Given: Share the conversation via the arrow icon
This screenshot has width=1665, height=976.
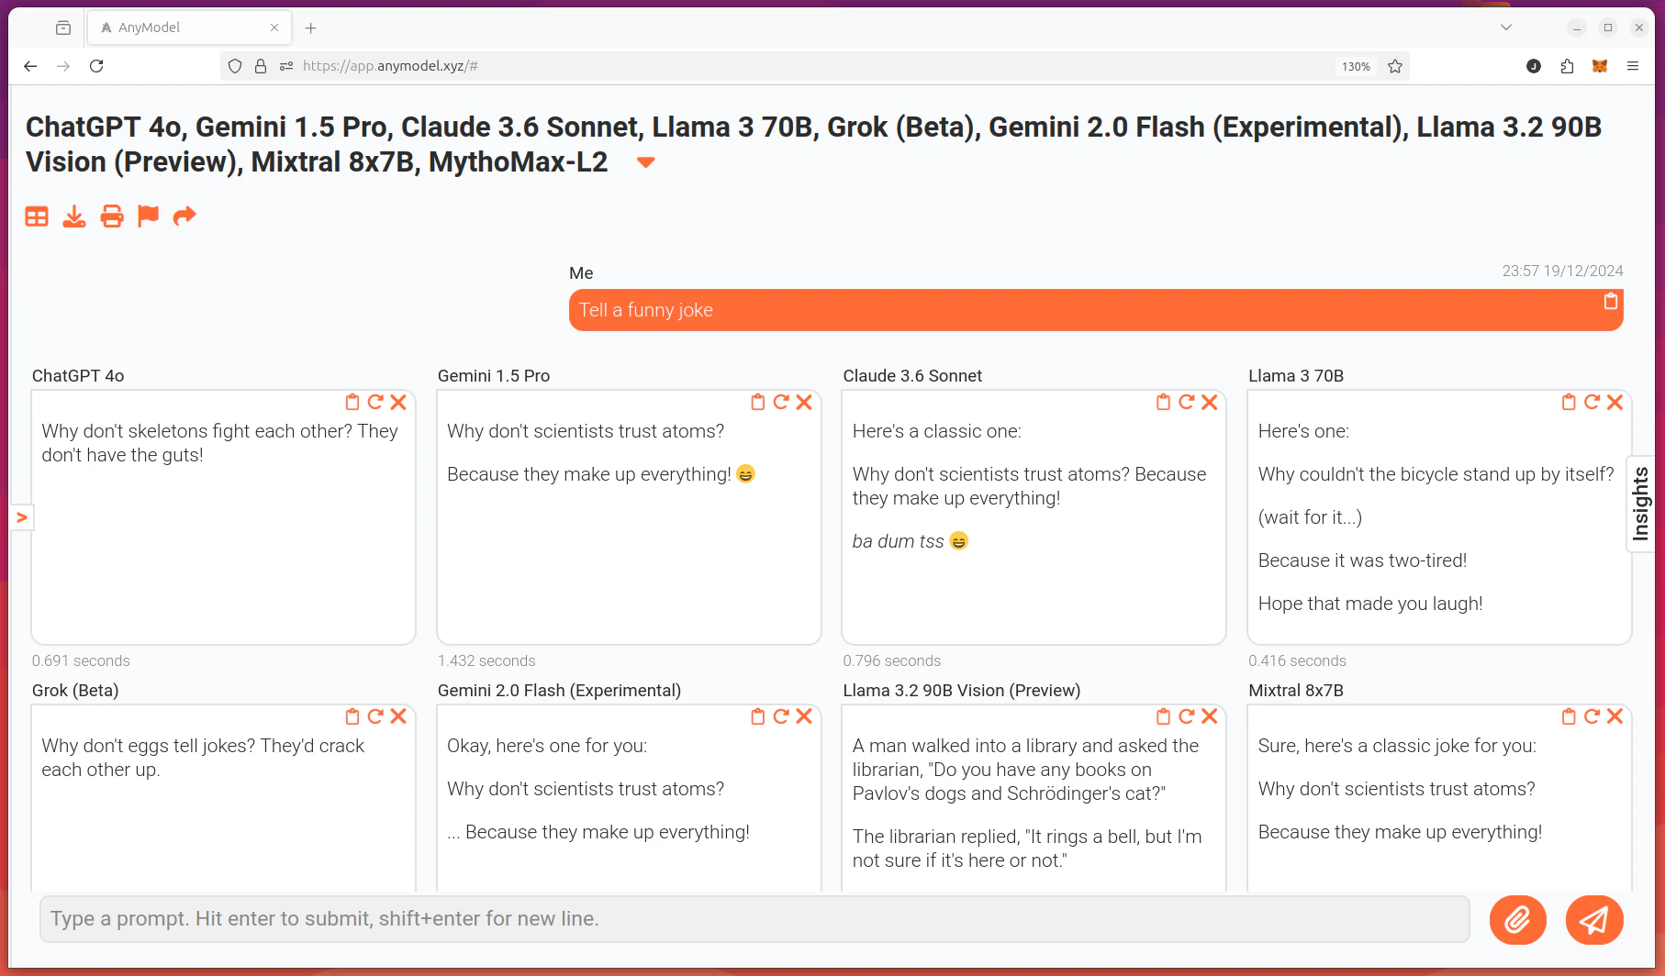Looking at the screenshot, I should [184, 216].
